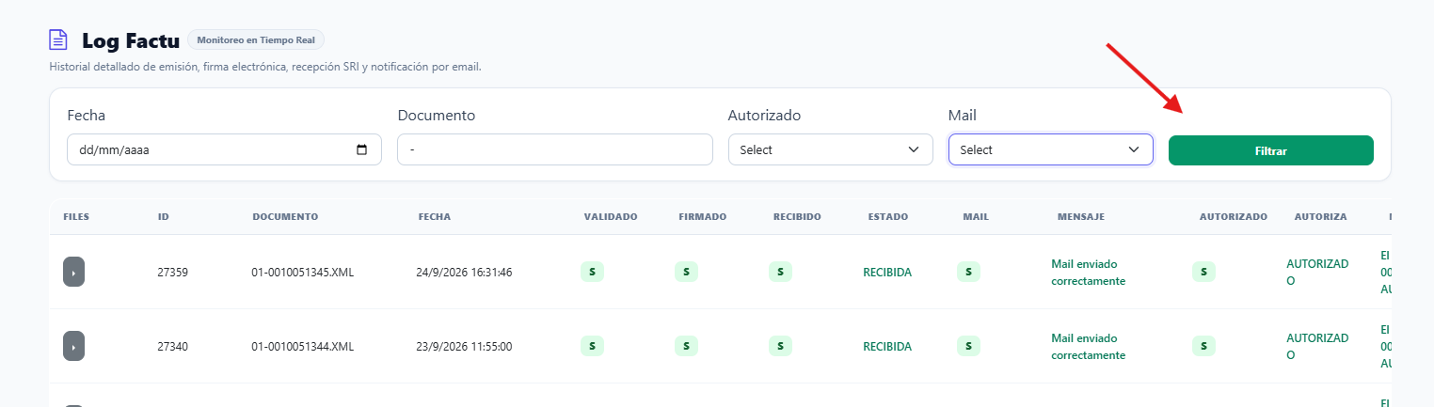This screenshot has width=1434, height=407.
Task: Click the ESTADO column header
Action: [888, 216]
